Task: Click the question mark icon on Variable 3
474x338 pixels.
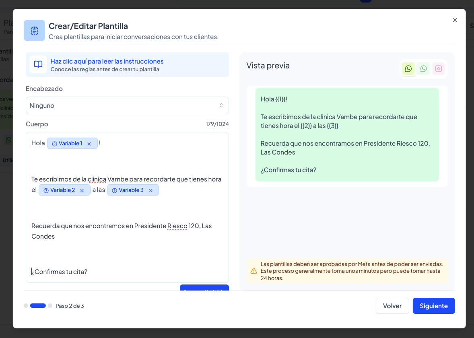Action: click(115, 190)
